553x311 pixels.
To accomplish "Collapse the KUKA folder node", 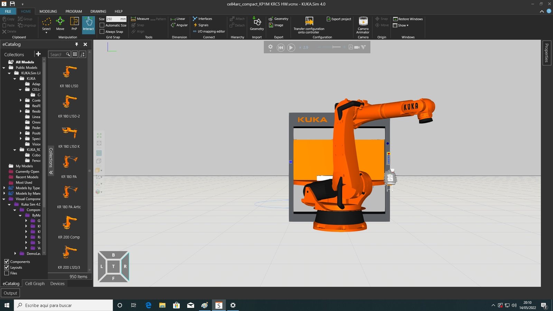I will pyautogui.click(x=15, y=79).
